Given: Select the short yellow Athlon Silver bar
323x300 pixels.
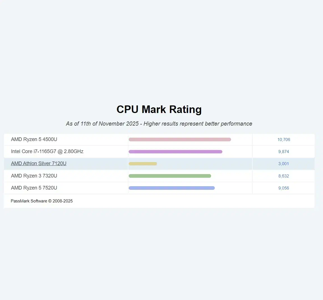Looking at the screenshot, I should click(x=143, y=164).
